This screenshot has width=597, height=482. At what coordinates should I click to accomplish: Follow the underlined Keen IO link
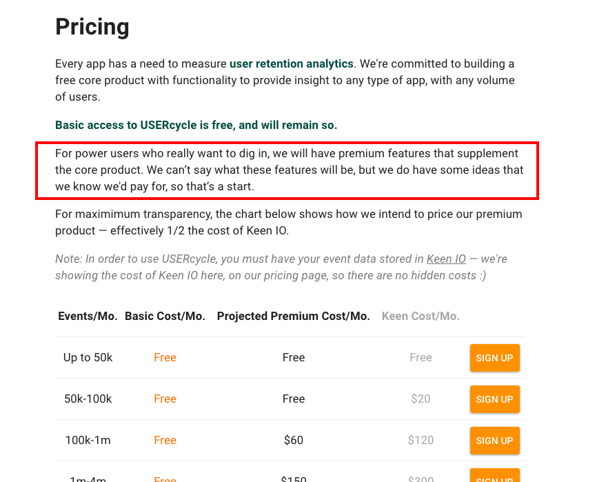pos(446,259)
